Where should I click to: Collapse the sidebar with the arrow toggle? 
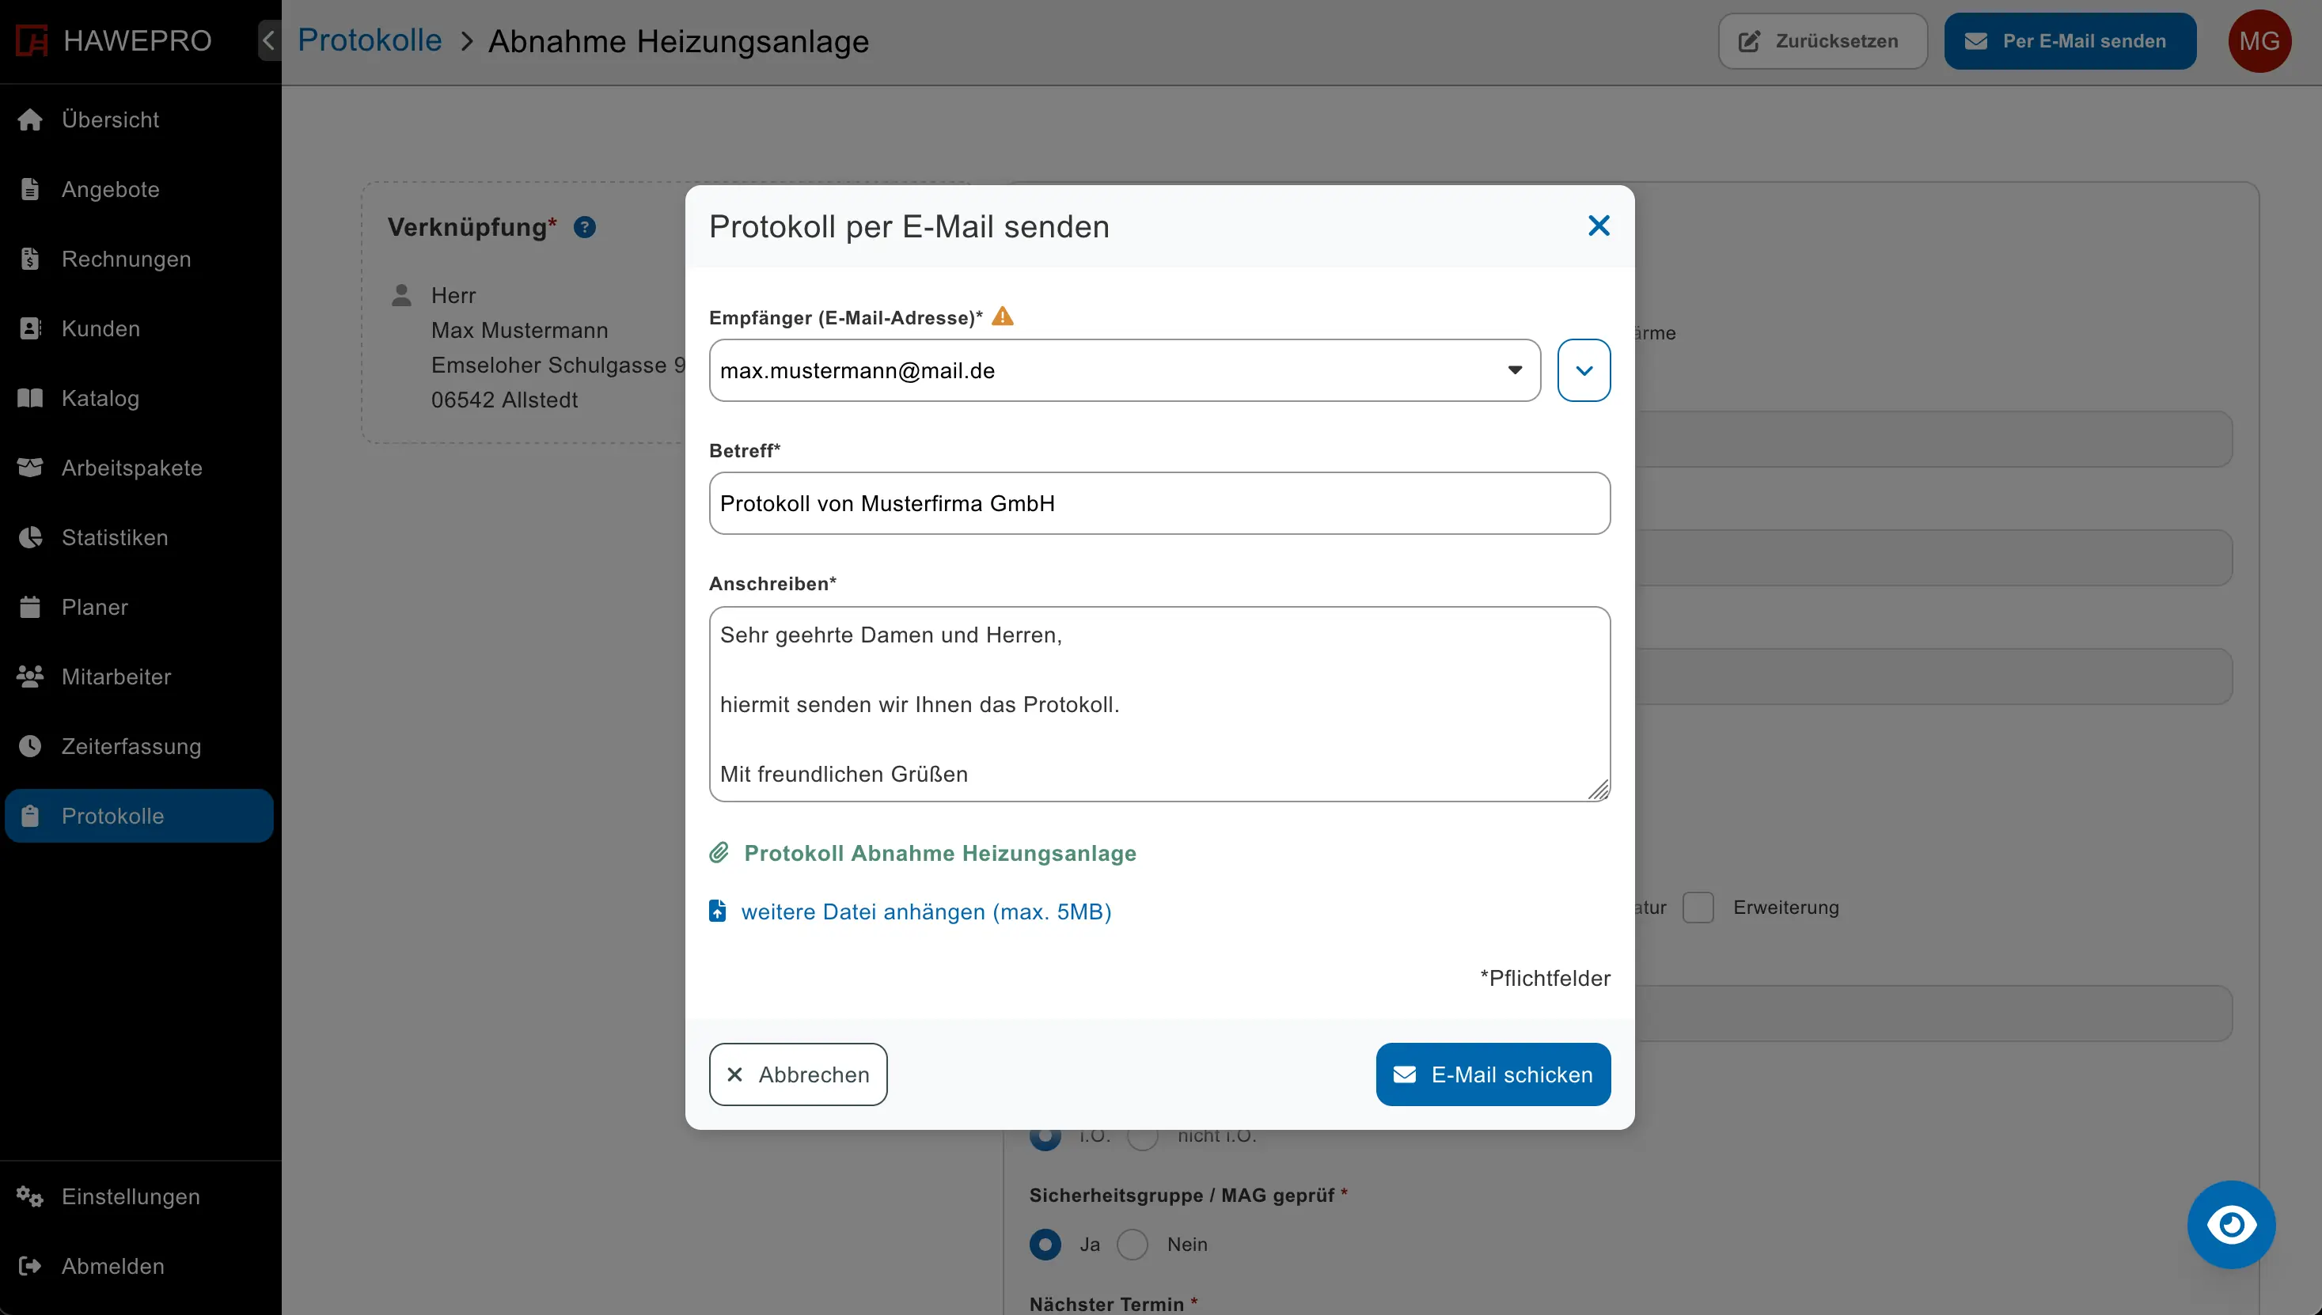(x=267, y=40)
